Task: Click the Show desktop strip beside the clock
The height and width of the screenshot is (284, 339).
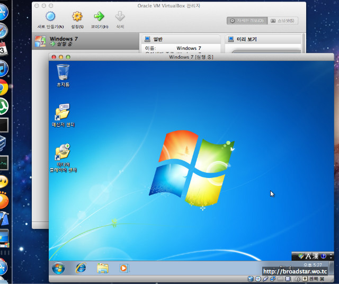Action: point(331,268)
